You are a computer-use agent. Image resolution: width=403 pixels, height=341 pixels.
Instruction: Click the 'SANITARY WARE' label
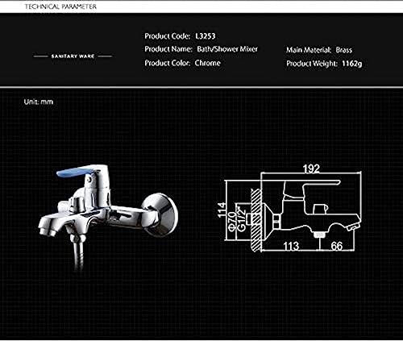coord(73,56)
